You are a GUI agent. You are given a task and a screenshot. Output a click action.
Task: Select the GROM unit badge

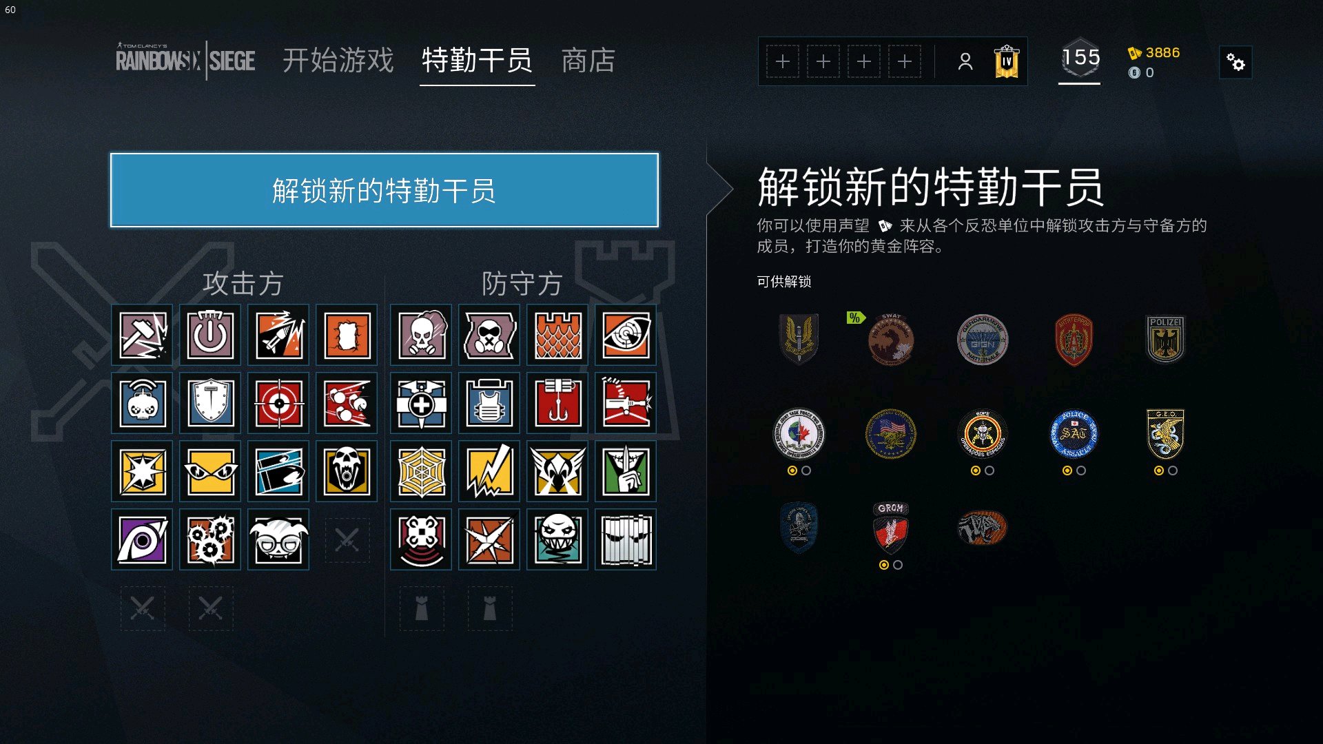(x=891, y=528)
